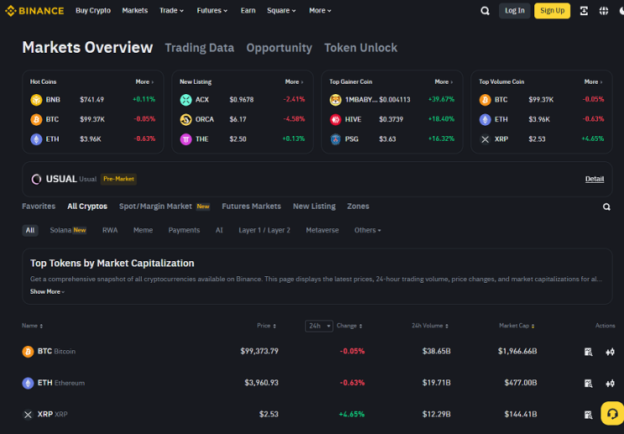Image resolution: width=624 pixels, height=434 pixels.
Task: Click the Bitcoin icon in the table row
Action: click(28, 351)
